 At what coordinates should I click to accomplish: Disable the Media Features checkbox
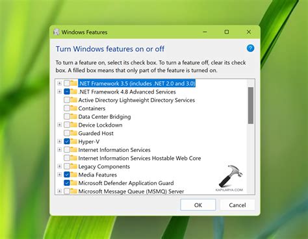click(67, 175)
